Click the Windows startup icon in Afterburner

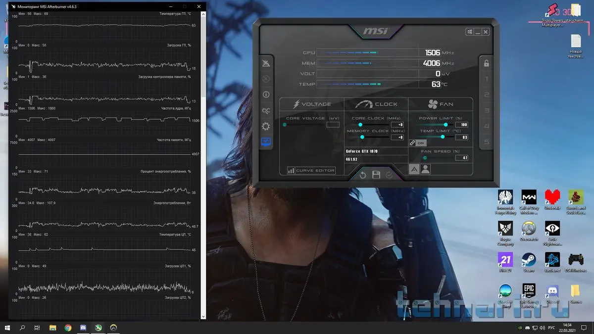(469, 32)
